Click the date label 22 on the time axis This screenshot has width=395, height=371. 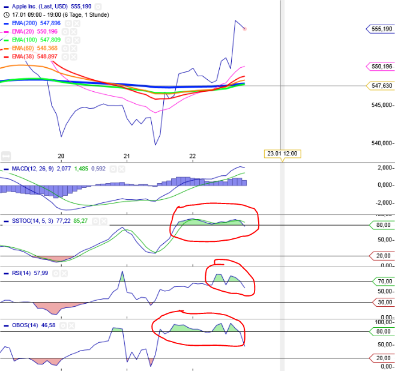click(x=193, y=156)
